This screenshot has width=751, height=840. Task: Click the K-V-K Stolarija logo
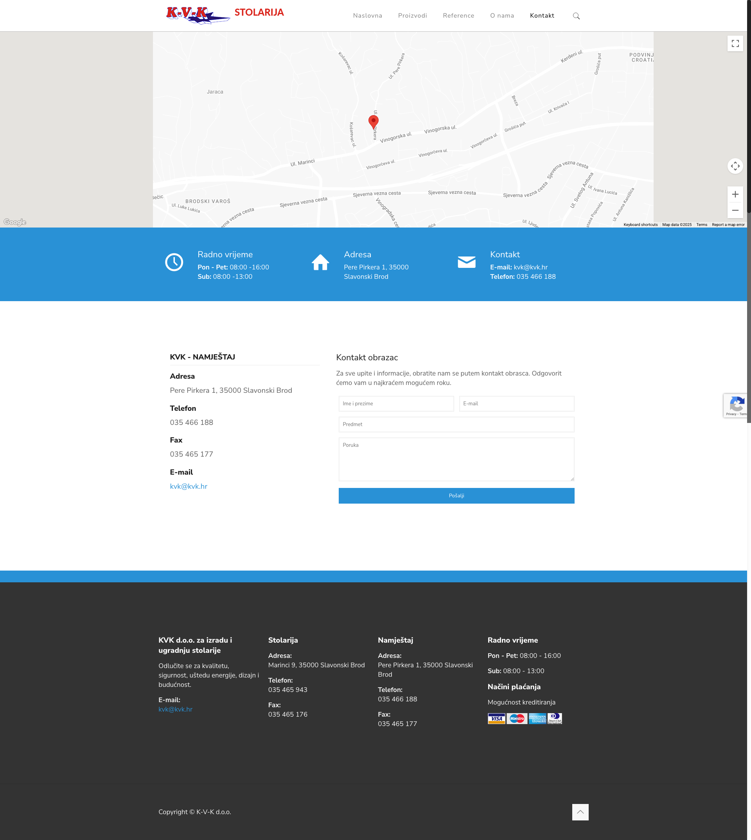point(225,15)
